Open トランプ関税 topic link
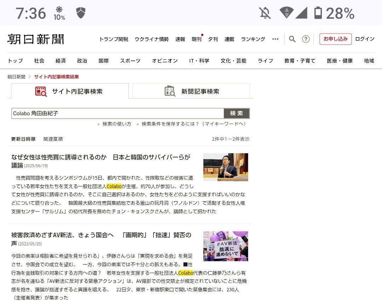382x308 pixels. 114,39
